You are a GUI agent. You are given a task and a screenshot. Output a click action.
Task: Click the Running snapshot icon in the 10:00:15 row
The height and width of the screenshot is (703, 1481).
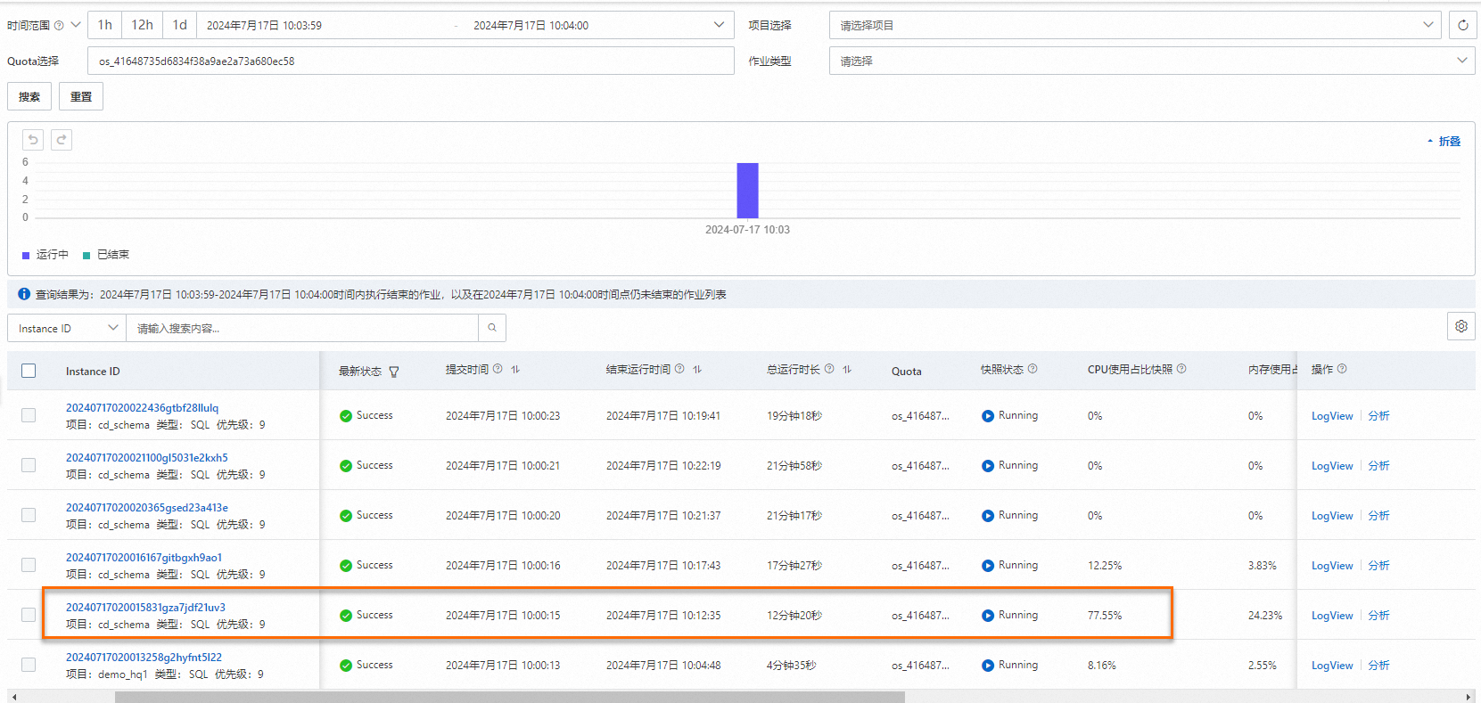[988, 616]
